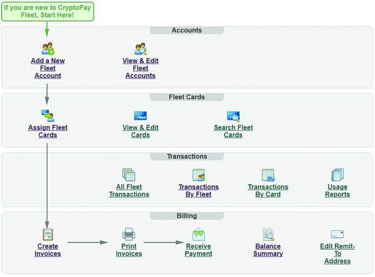Click the All Fleet Transactions icon

click(129, 175)
